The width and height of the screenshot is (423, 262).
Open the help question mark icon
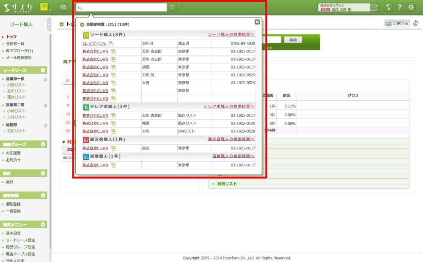[399, 7]
